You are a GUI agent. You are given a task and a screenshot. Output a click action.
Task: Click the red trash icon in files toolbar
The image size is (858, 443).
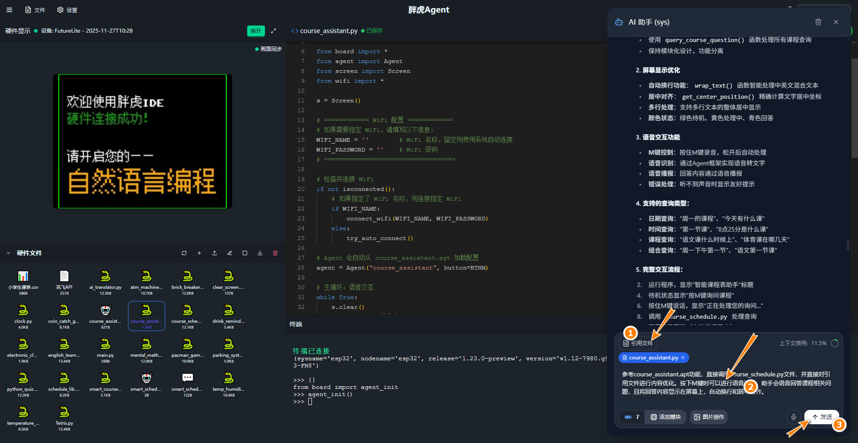pyautogui.click(x=275, y=253)
